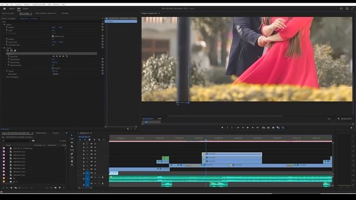Viewport: 356px width, 200px height.
Task: Switch to the Export workspace tab
Action: 26,9
